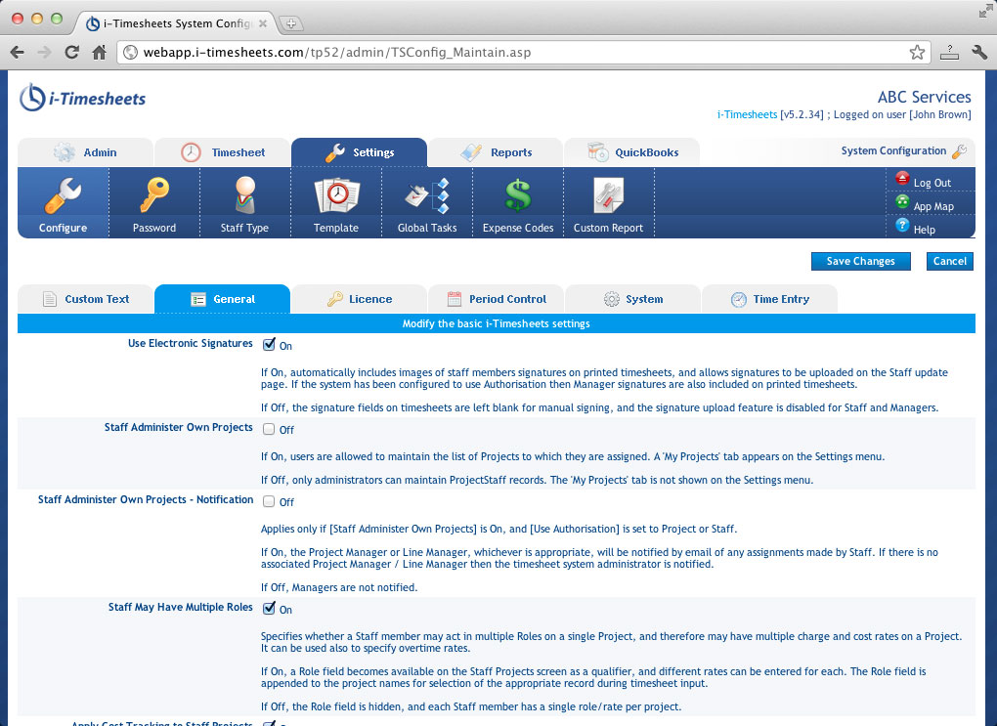Click the Help link text

click(x=925, y=230)
